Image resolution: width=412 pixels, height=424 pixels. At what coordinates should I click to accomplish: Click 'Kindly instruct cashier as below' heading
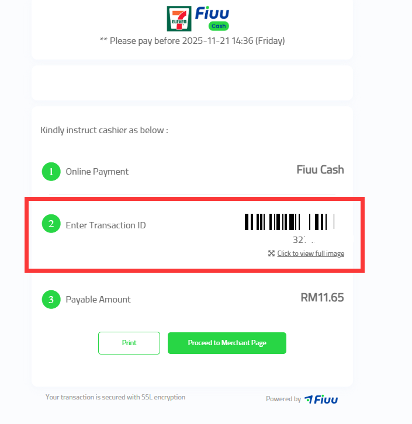tap(104, 130)
